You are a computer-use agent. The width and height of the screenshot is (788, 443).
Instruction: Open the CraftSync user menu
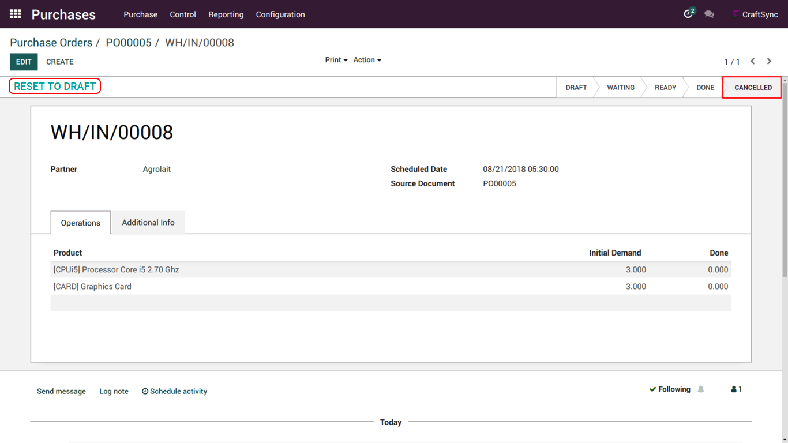pyautogui.click(x=755, y=14)
